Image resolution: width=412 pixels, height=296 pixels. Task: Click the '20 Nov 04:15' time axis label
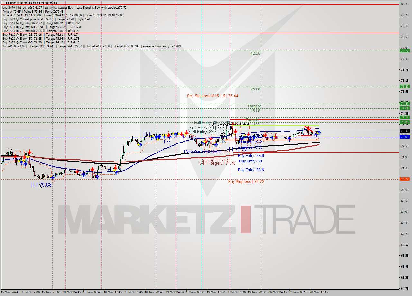pos(277,292)
